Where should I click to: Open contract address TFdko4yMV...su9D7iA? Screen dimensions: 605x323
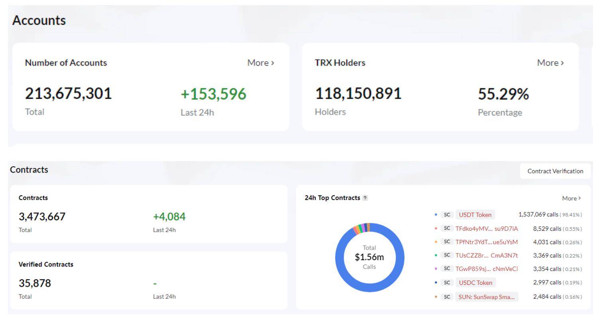tap(486, 228)
